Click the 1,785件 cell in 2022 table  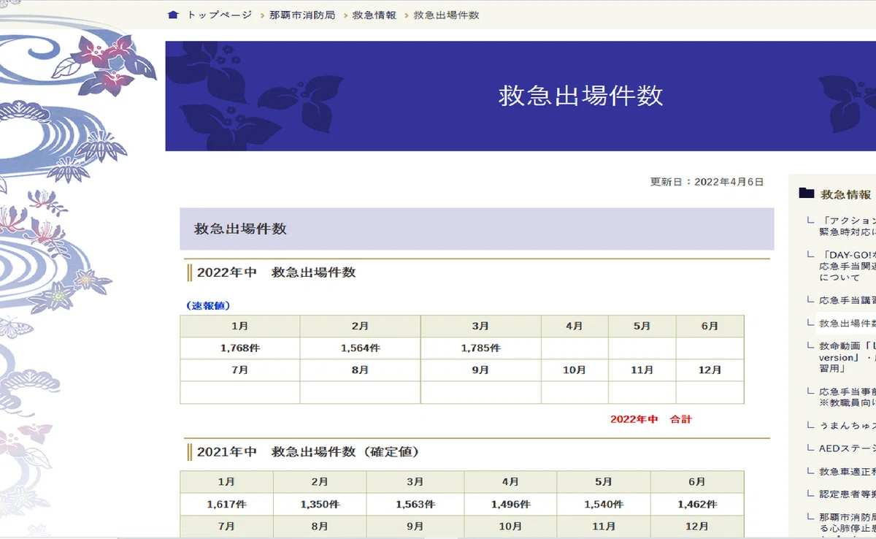point(480,348)
